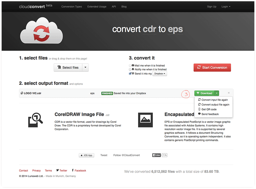The image size is (256, 189).
Task: Click the bell icon beside Notify me
Action: tap(133, 69)
